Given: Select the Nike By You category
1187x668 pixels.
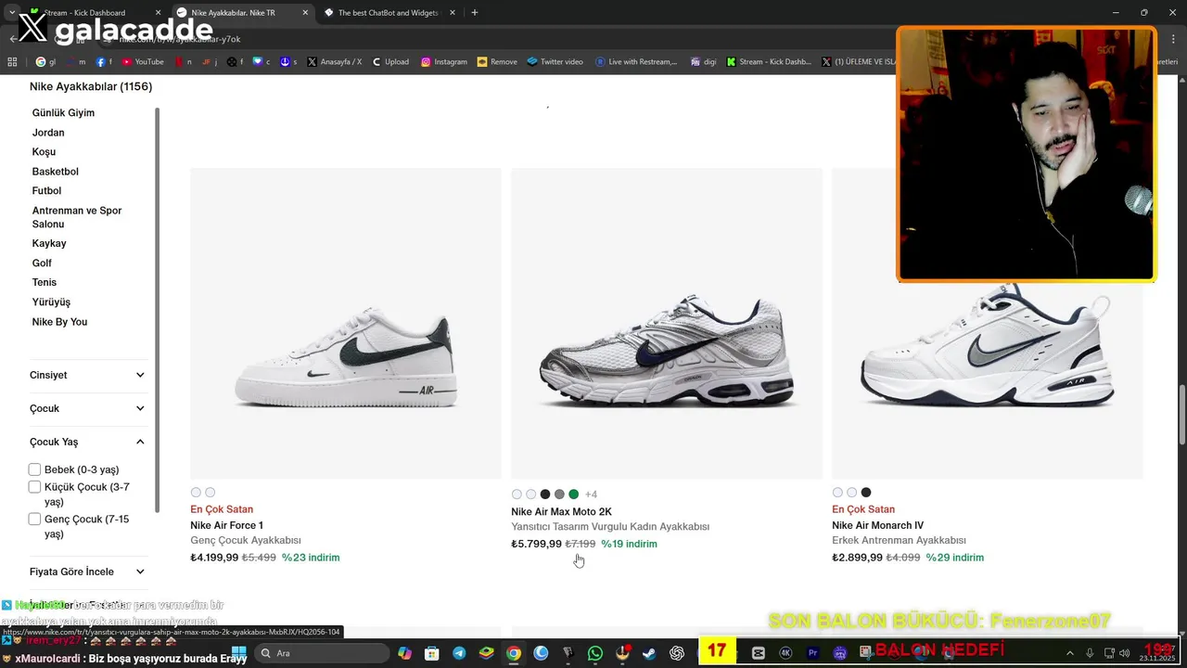Looking at the screenshot, I should (59, 322).
